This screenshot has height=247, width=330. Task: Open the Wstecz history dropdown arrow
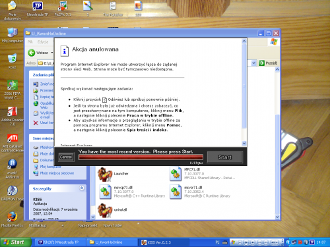tap(52, 53)
